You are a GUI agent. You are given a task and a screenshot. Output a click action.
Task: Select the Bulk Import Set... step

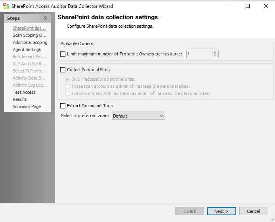point(30,57)
